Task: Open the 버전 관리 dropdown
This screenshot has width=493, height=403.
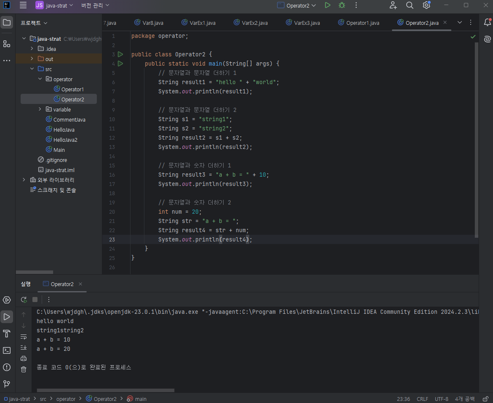Action: coord(95,5)
